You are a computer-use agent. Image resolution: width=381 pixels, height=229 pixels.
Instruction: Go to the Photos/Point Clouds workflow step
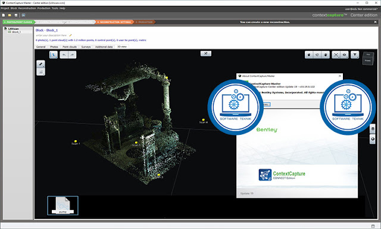(x=19, y=22)
